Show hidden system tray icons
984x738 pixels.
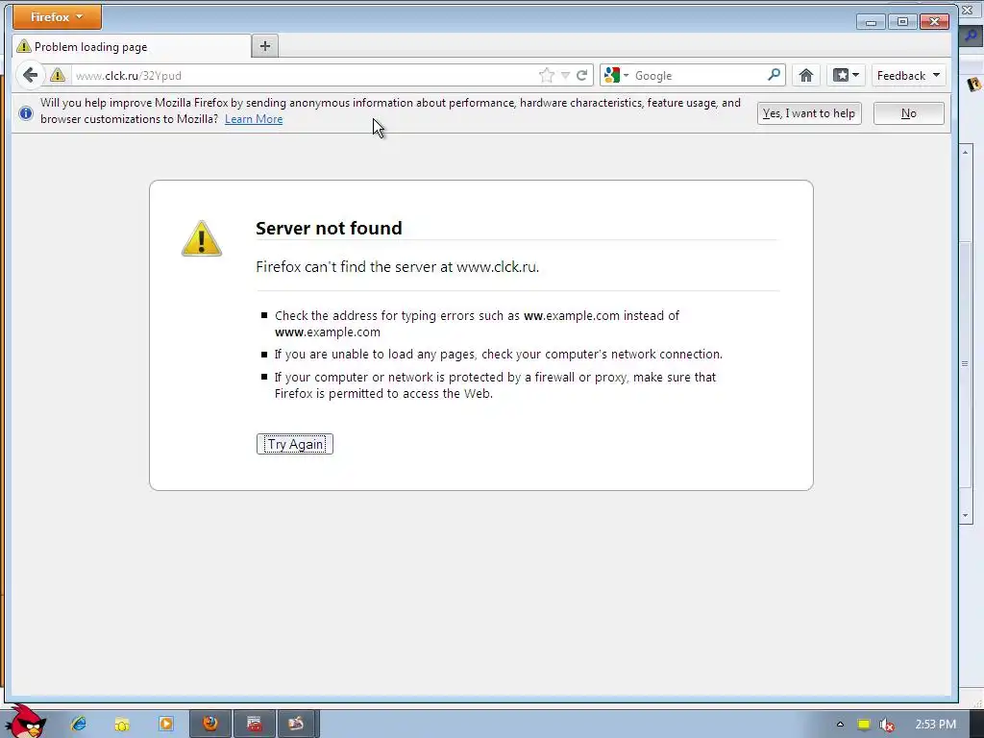840,725
